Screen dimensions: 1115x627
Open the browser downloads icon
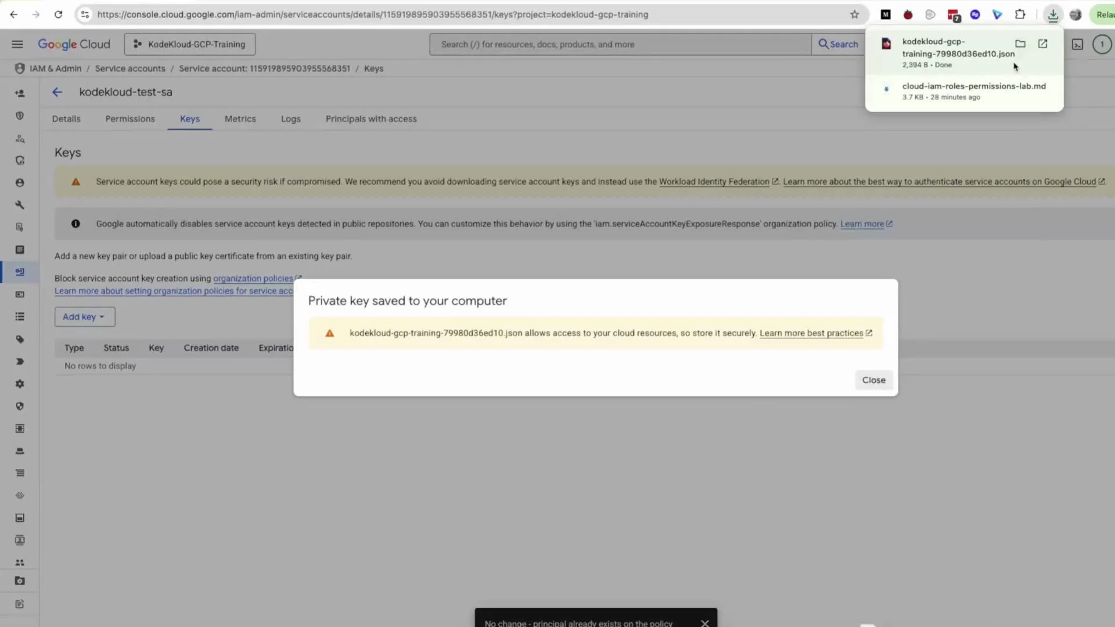point(1053,15)
